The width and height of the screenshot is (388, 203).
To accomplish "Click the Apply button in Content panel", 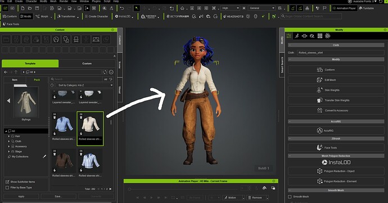I will [21, 196].
